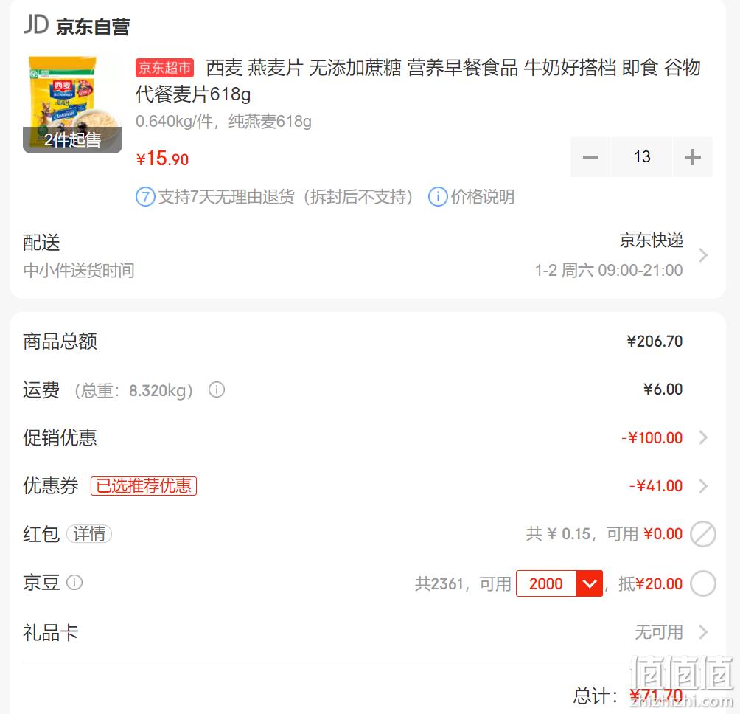Open the 西麦 燕麦片 product title
Screen dimensions: 740x714
coord(418,80)
